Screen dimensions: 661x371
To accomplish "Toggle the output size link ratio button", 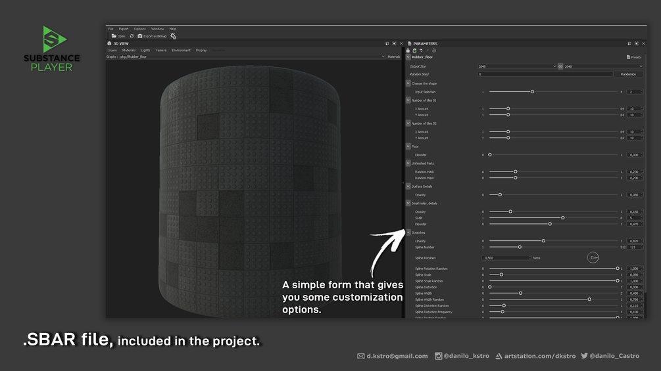I will coord(560,66).
